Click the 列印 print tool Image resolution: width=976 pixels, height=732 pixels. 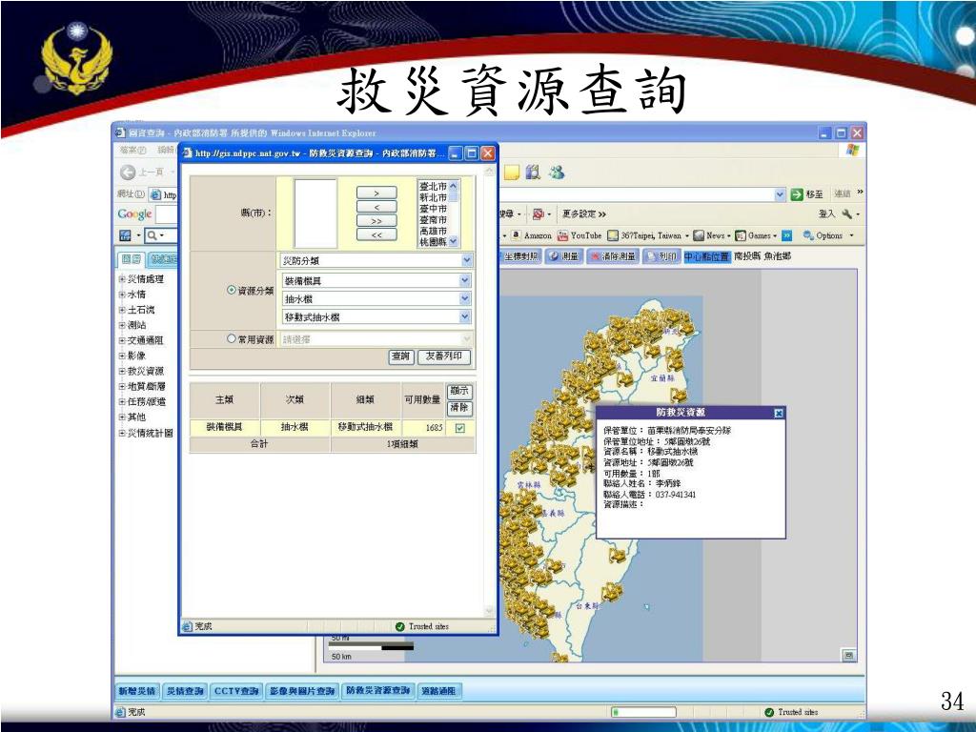661,255
